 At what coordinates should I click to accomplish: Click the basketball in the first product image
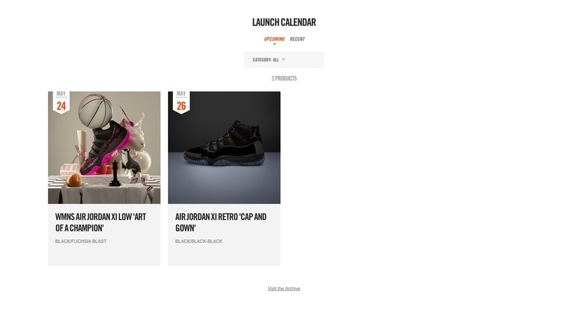[96, 111]
